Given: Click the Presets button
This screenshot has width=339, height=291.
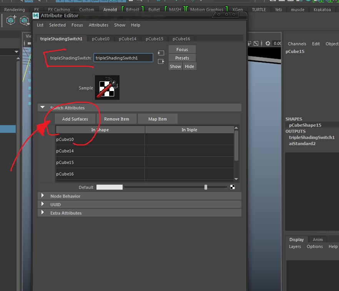Looking at the screenshot, I should point(182,58).
